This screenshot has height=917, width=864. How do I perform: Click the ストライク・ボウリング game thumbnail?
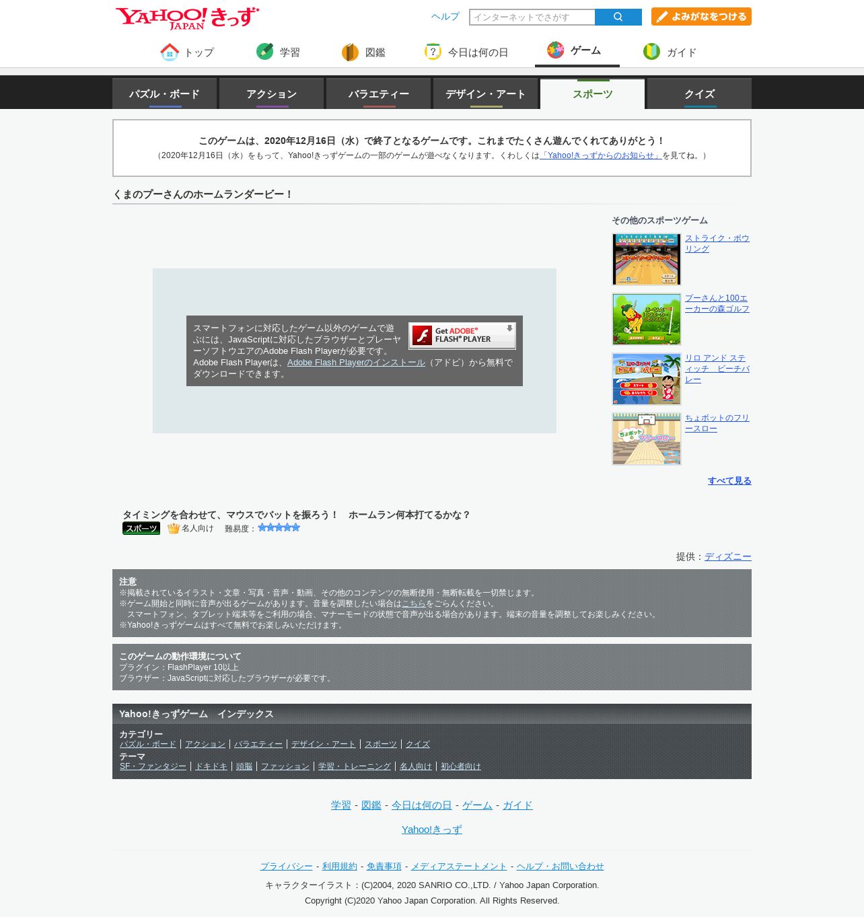pyautogui.click(x=647, y=259)
